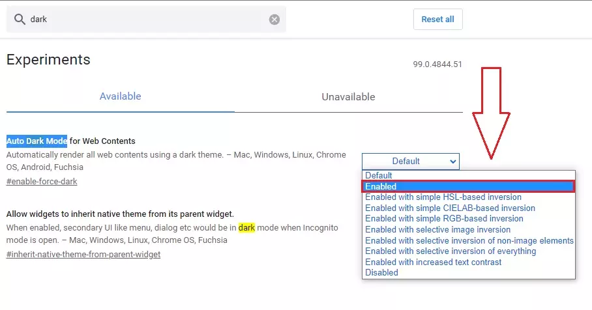Click the 'Experiments' page heading
Viewport: 592px width, 310px height.
[x=48, y=59]
